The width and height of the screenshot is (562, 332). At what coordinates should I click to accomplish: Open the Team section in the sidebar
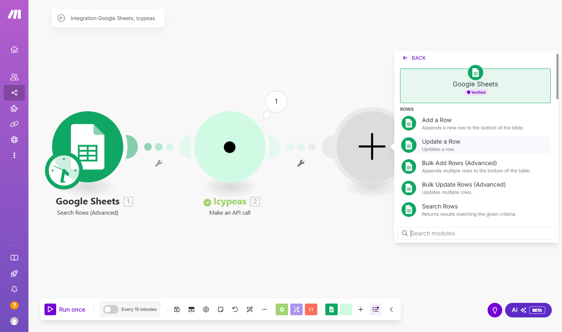pyautogui.click(x=14, y=77)
